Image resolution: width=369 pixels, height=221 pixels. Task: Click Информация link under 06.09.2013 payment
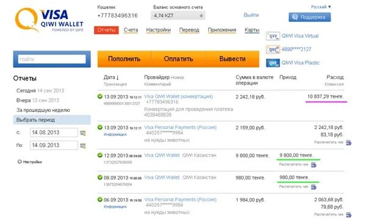(115, 206)
